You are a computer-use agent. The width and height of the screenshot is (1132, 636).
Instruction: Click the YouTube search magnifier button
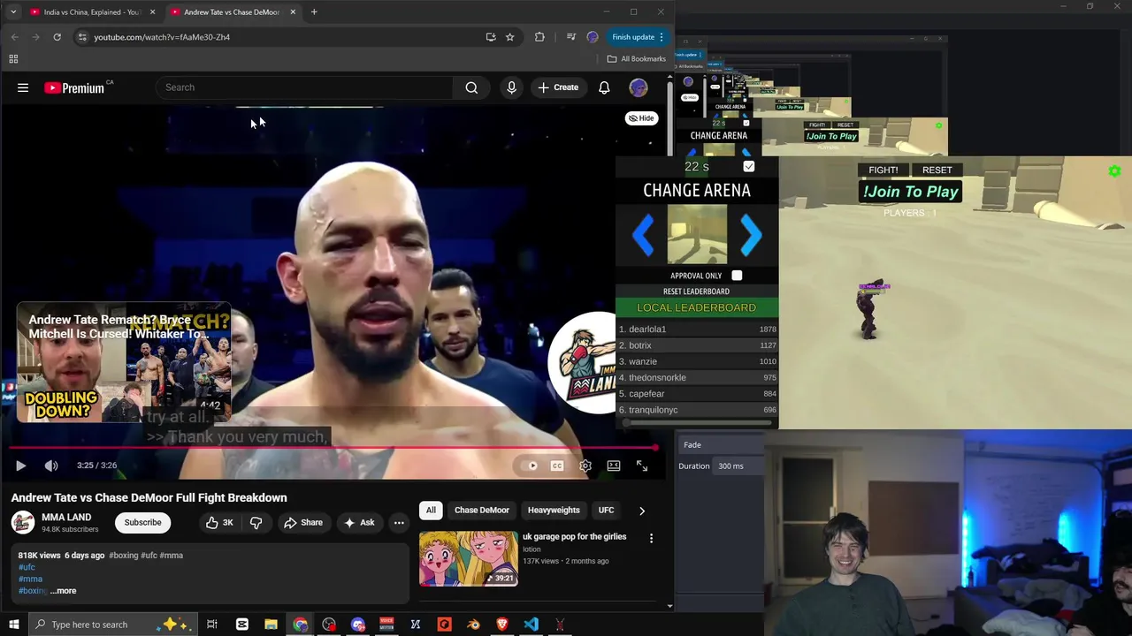point(471,87)
